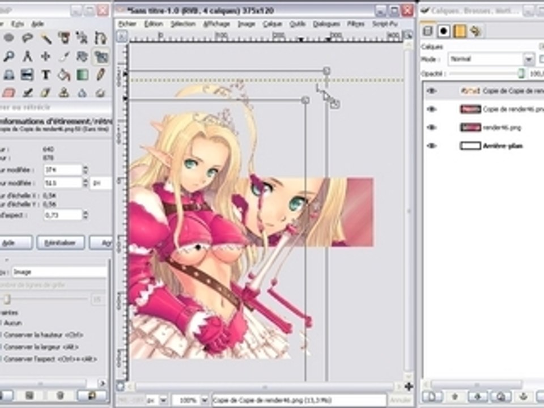Open the px unit dropdown in scale dialog
Image resolution: width=544 pixels, height=408 pixels.
click(x=101, y=183)
